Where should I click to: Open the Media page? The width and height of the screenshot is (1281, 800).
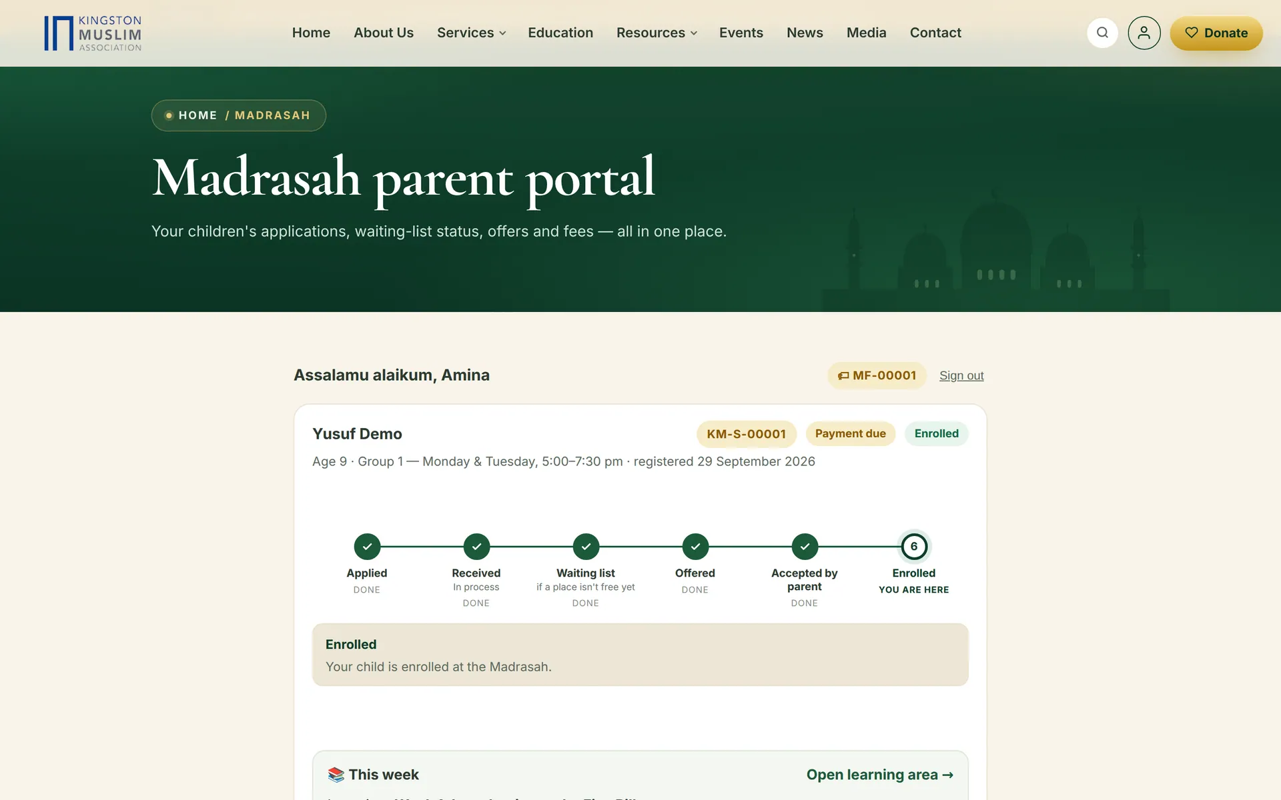[866, 33]
